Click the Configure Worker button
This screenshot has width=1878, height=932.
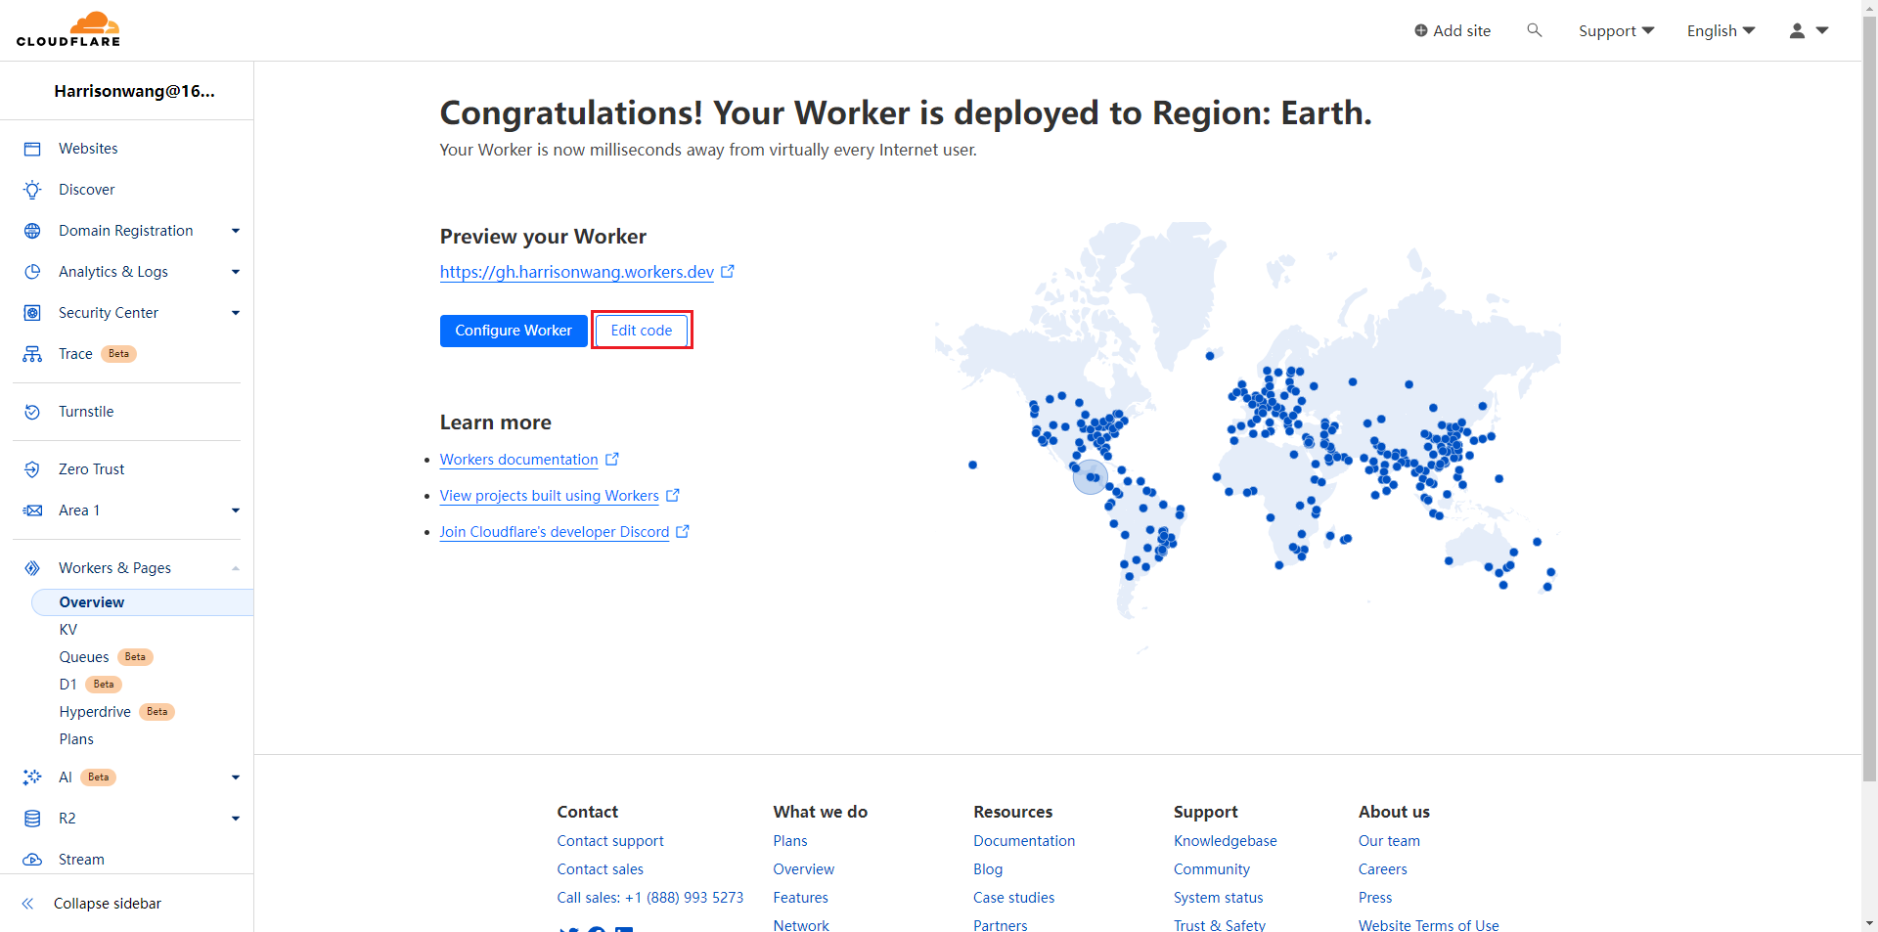click(x=514, y=331)
